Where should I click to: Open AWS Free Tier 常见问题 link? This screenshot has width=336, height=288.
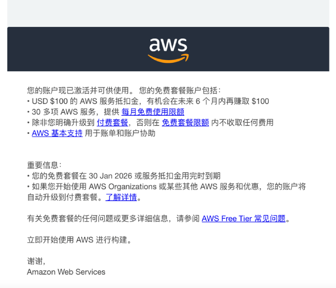tap(244, 218)
